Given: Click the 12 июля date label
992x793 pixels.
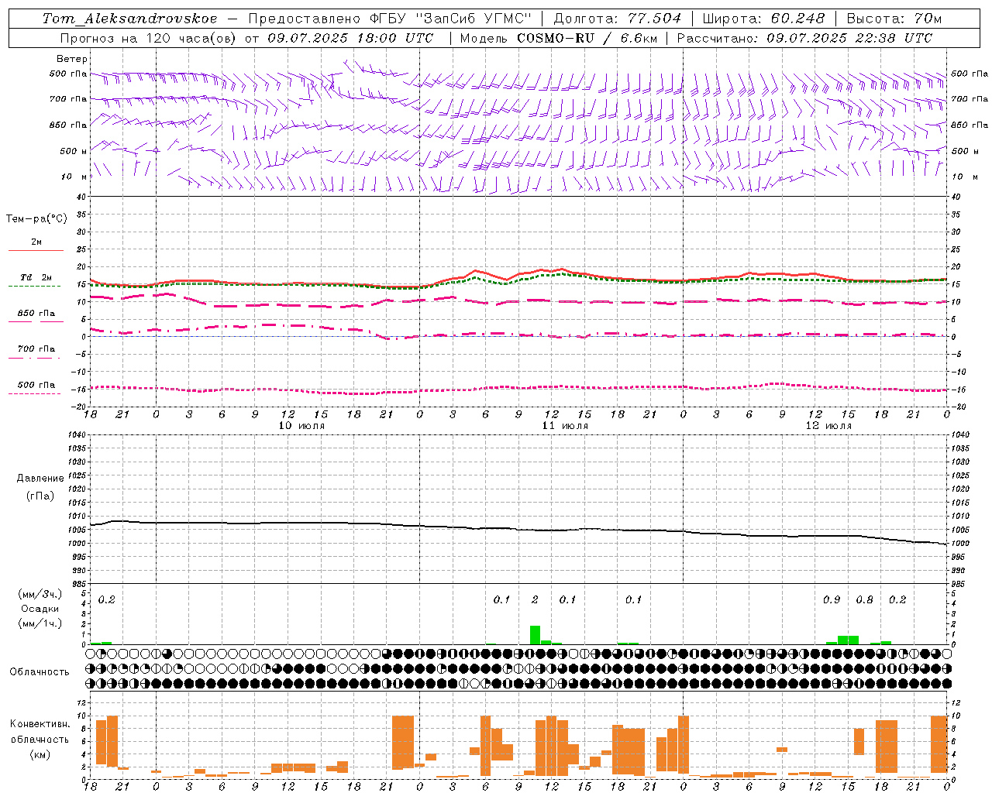Looking at the screenshot, I should (828, 426).
